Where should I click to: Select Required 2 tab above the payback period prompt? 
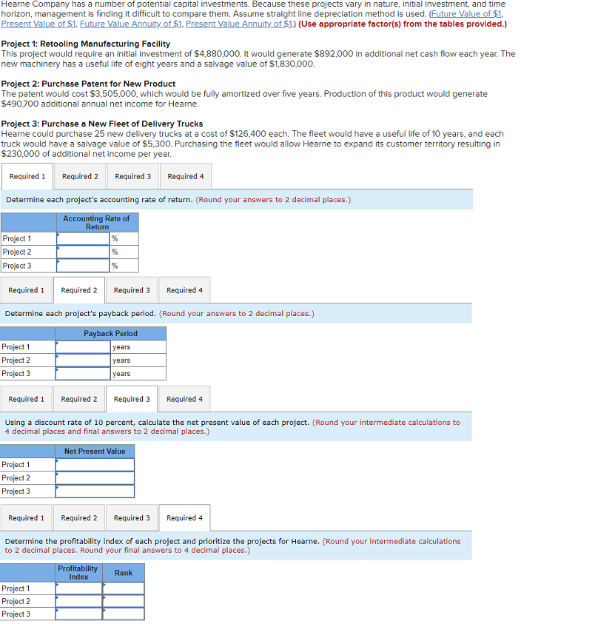78,290
